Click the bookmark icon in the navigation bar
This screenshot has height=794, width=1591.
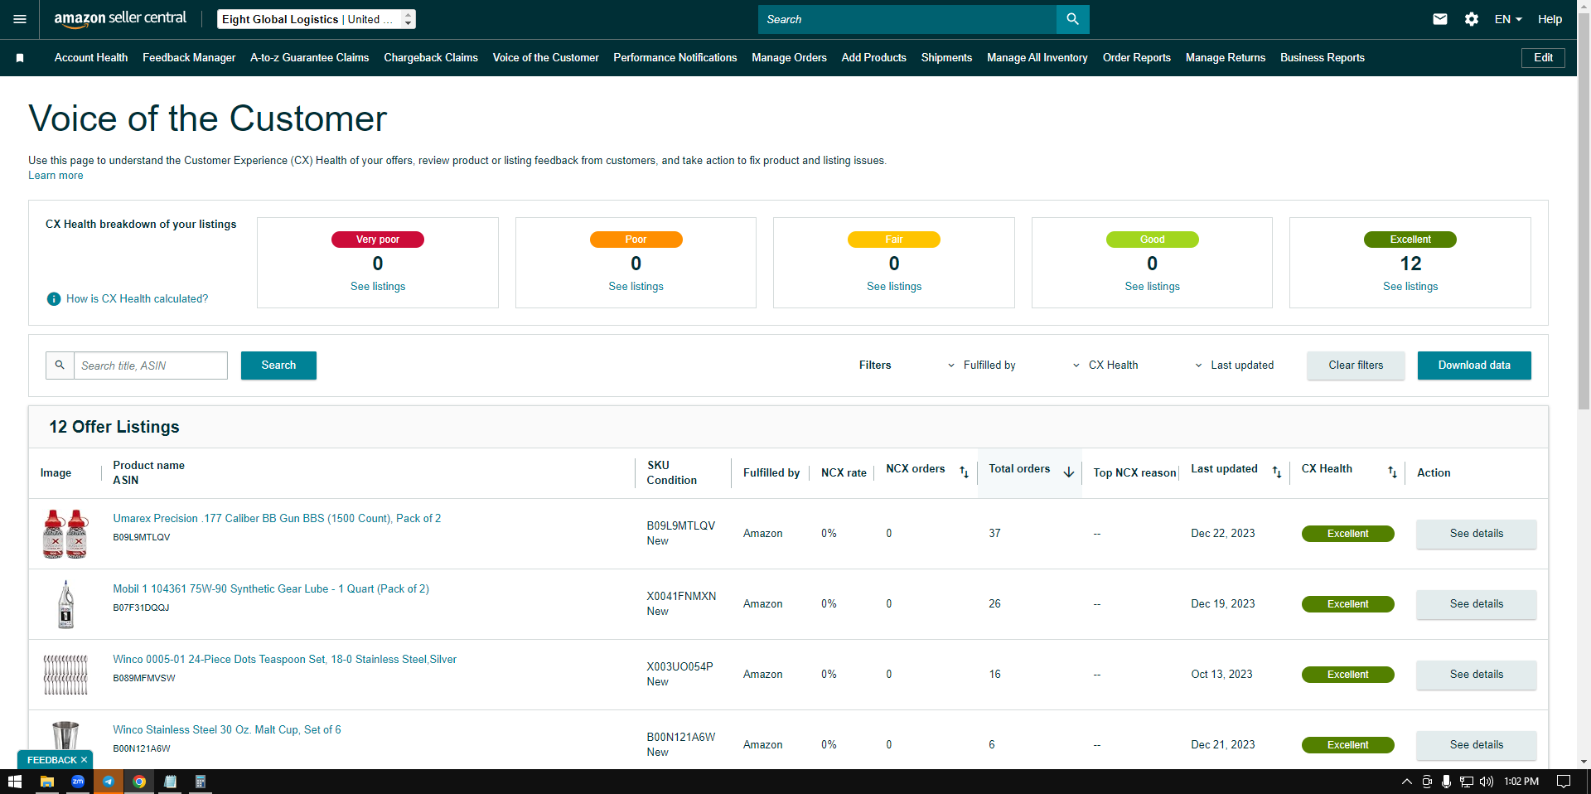click(x=20, y=58)
